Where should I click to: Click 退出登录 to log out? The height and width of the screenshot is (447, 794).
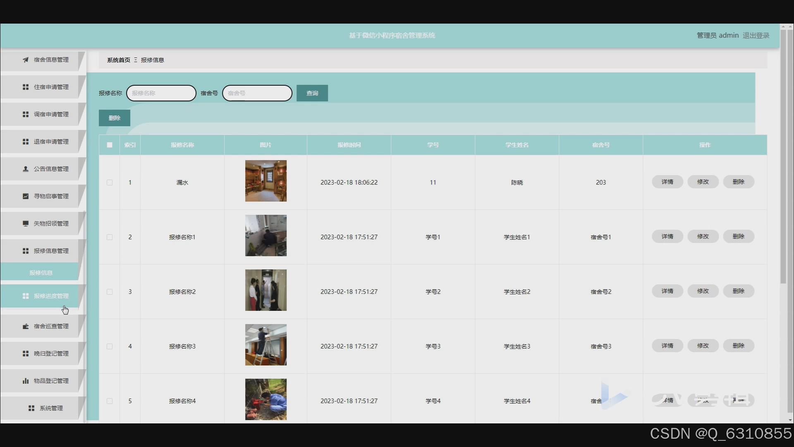(756, 36)
